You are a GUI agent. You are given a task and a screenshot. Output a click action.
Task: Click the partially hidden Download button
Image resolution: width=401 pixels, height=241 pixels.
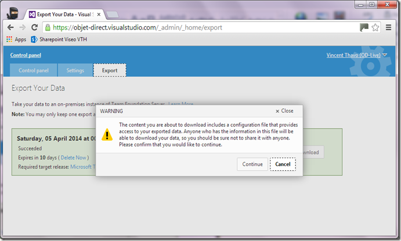coord(313,152)
